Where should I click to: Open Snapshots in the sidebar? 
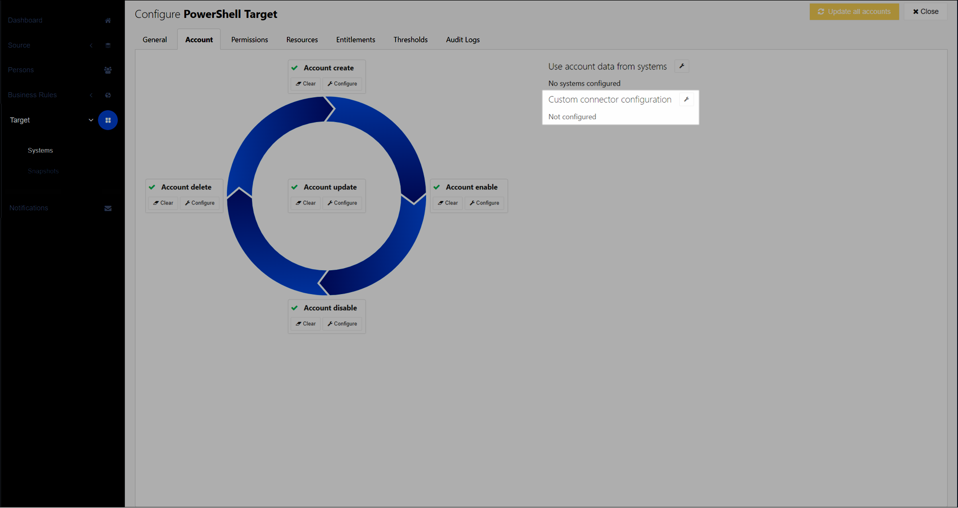point(43,171)
